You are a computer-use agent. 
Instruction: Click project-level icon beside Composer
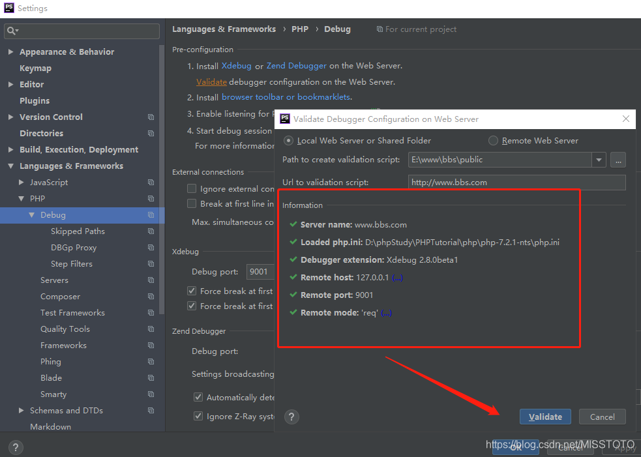(x=151, y=297)
